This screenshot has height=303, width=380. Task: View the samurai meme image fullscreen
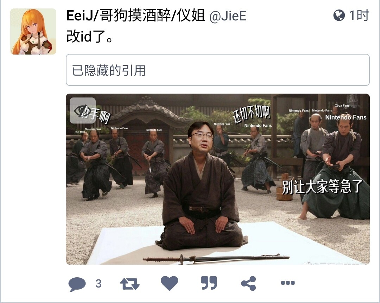tap(218, 179)
